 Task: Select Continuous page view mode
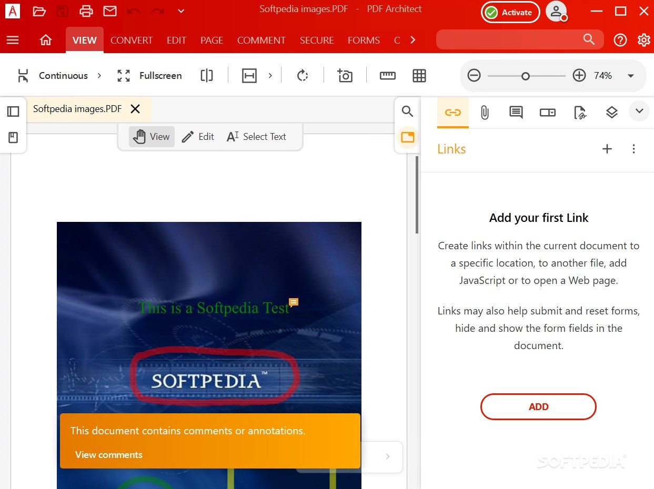(53, 76)
